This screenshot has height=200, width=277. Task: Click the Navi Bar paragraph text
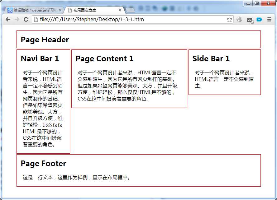[43, 109]
